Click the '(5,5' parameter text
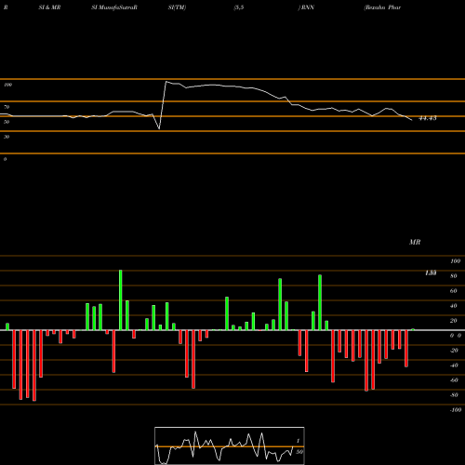Screen dimensions: 465x465 coord(239,7)
